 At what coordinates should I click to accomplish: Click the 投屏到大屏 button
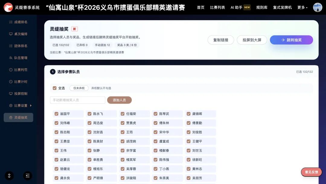(252, 40)
